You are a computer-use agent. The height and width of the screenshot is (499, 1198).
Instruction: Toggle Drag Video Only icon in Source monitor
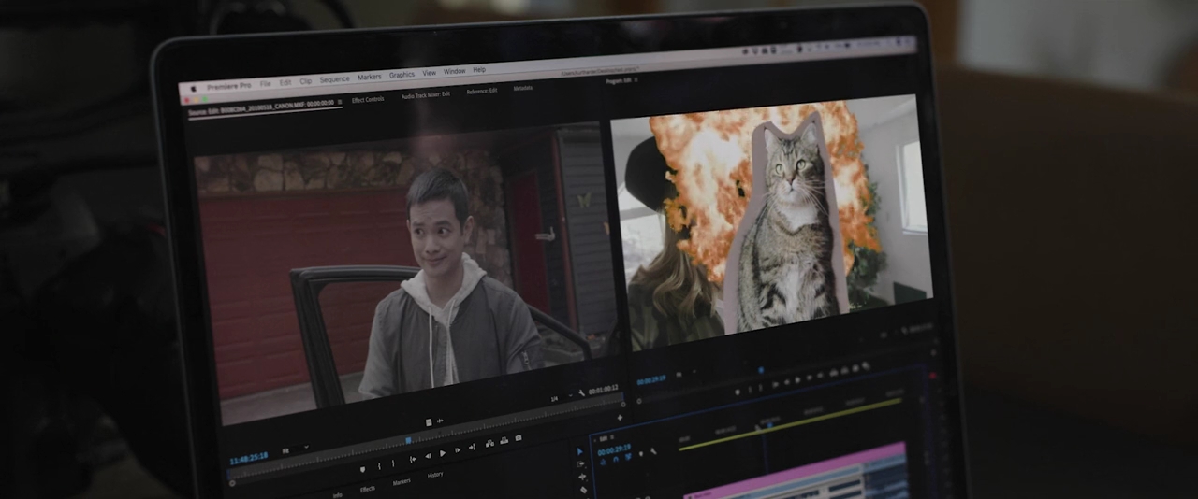tap(429, 422)
